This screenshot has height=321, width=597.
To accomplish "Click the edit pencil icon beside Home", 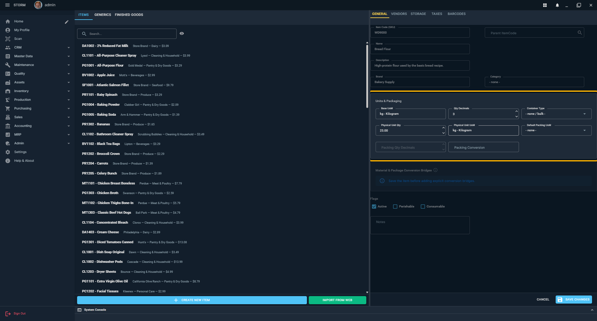I will click(x=67, y=22).
